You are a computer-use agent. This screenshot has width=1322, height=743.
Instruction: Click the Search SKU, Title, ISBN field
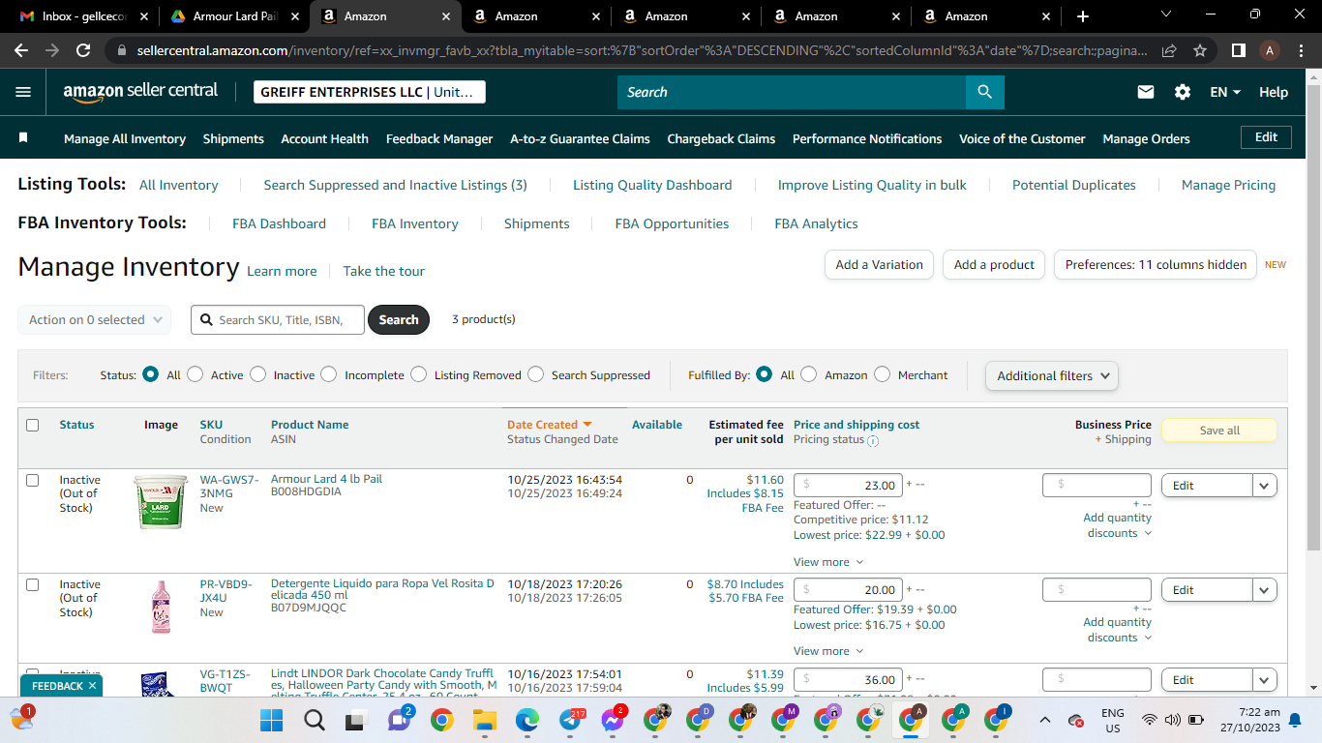(278, 319)
